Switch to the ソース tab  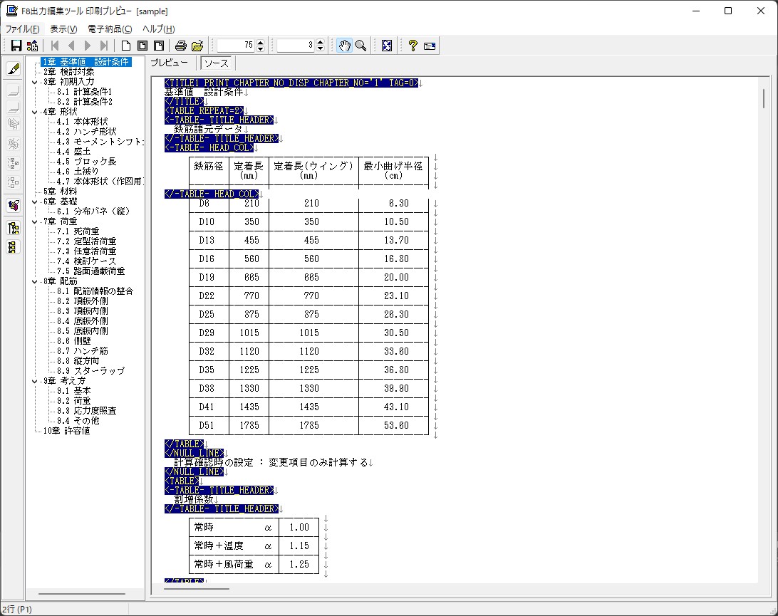(217, 63)
